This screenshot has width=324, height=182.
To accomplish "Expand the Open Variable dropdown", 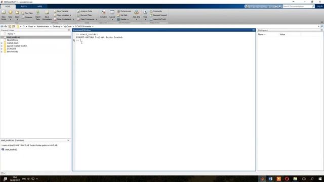I will pyautogui.click(x=70, y=15).
